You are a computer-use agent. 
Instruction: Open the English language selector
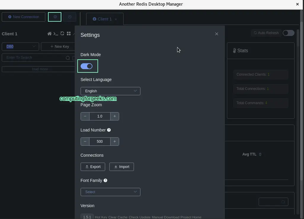click(110, 91)
